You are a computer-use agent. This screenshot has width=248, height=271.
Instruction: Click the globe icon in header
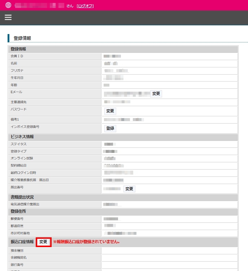(x=8, y=5)
